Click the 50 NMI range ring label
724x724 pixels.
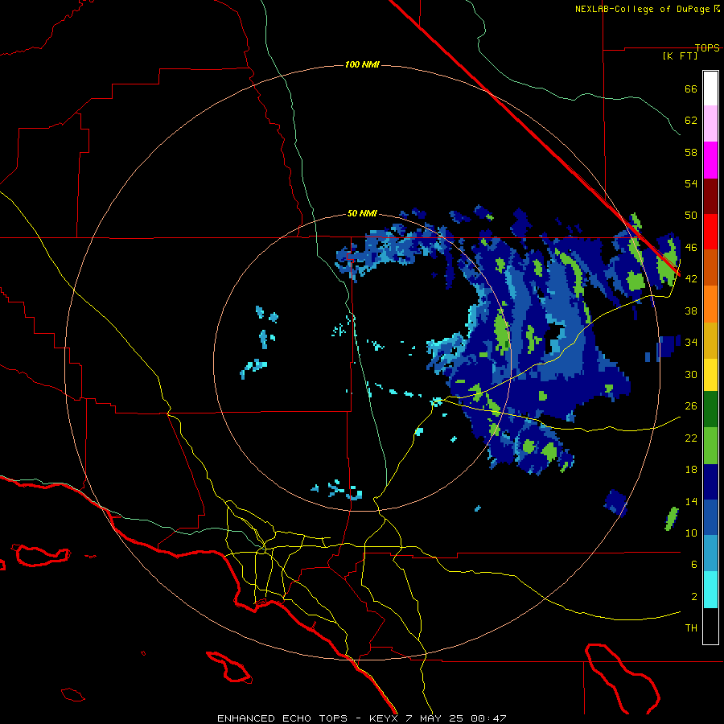[362, 213]
